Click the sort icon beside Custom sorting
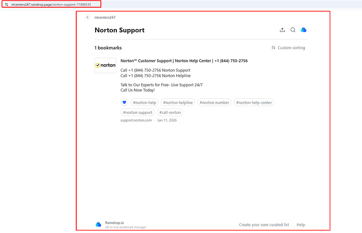The width and height of the screenshot is (362, 233). coord(273,48)
